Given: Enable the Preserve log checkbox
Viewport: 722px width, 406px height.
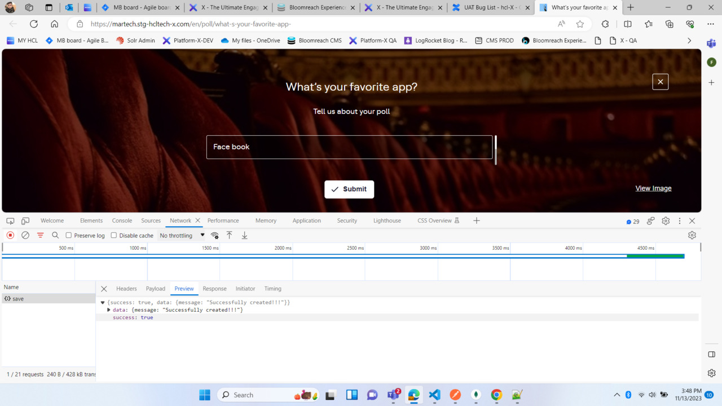Looking at the screenshot, I should tap(68, 235).
